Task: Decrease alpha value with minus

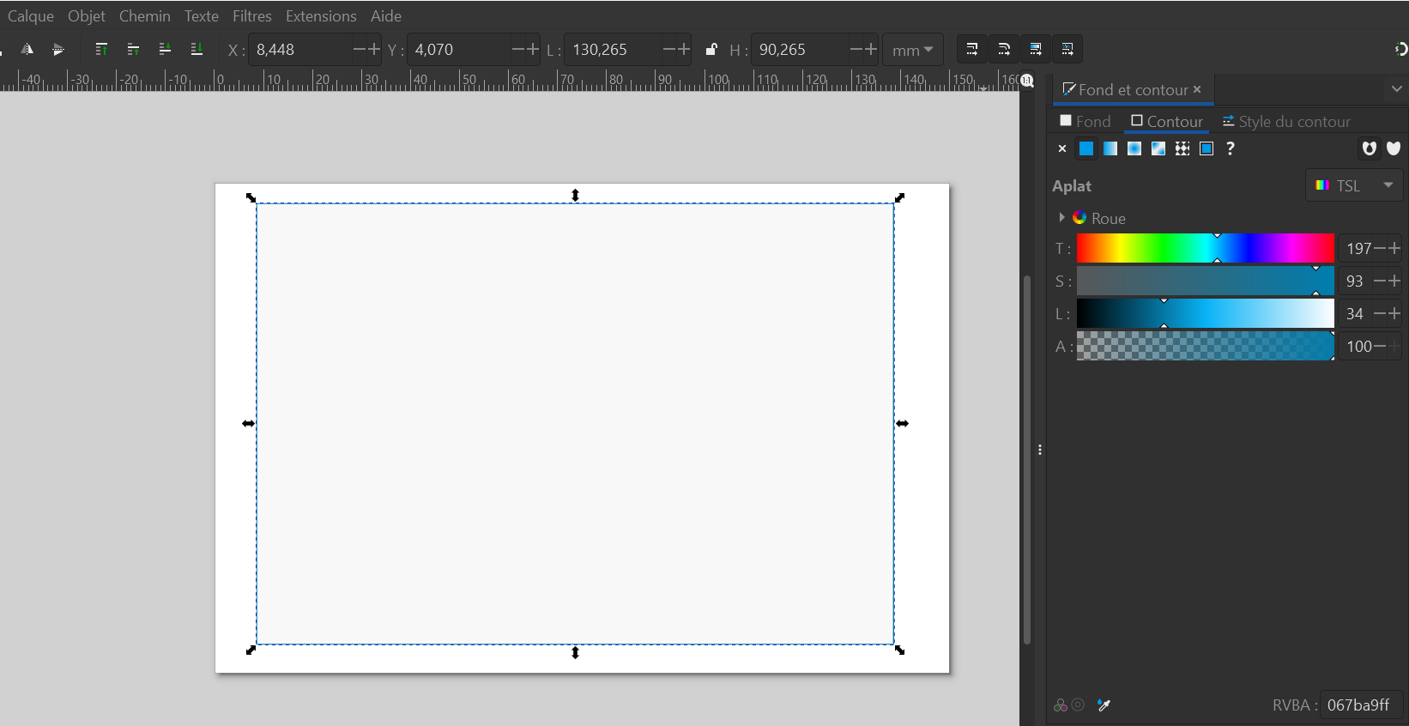Action: [1380, 347]
